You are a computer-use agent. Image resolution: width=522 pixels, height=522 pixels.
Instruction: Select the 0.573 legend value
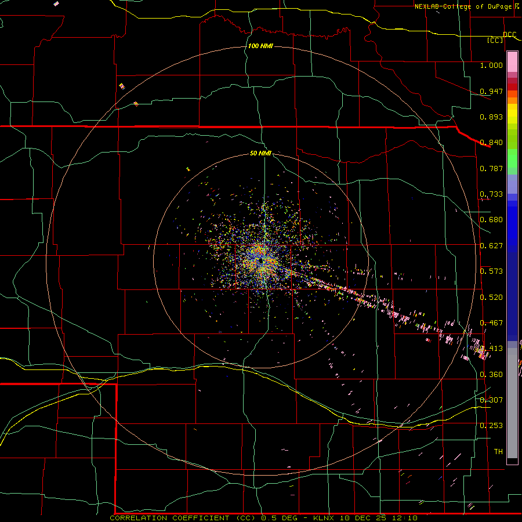(x=491, y=271)
